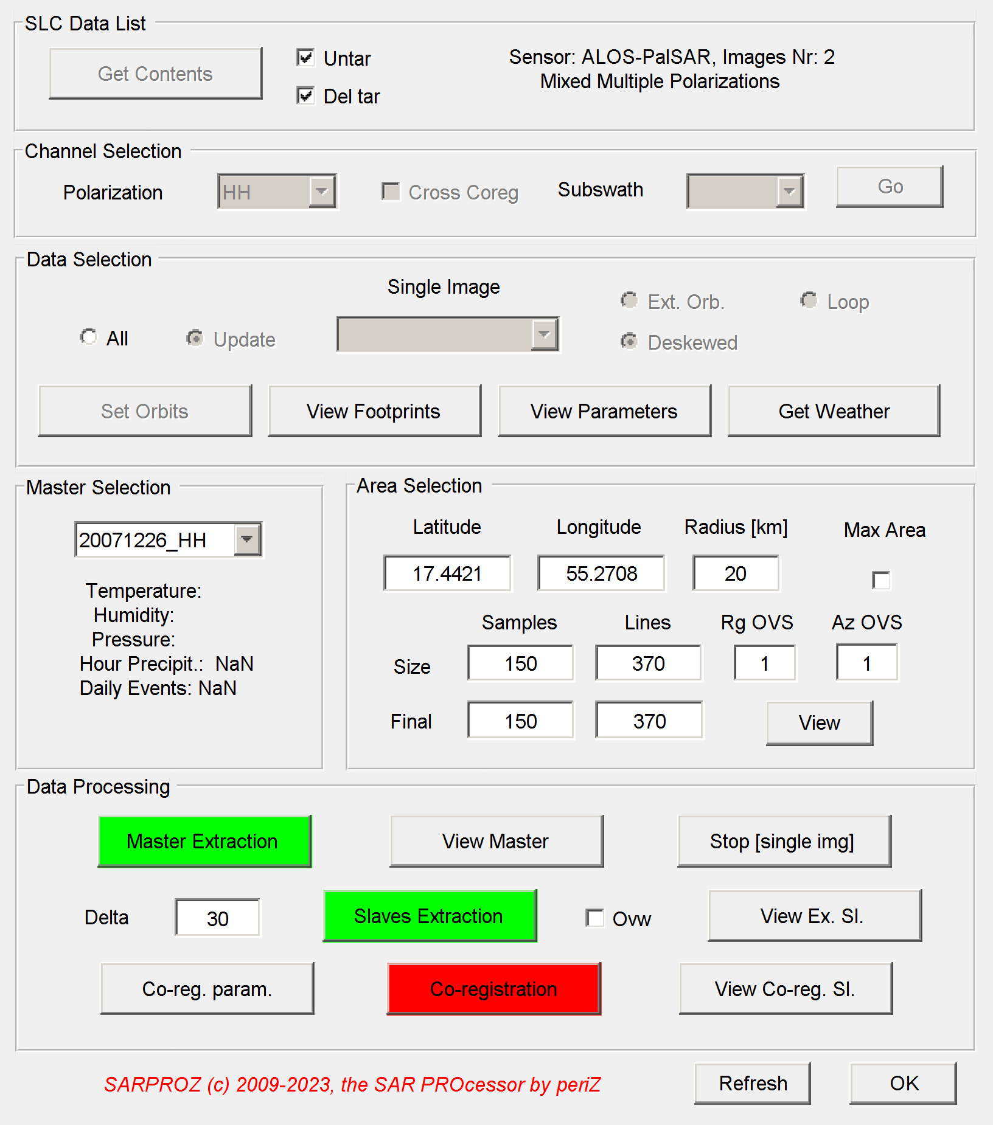Uncheck the Del tar checkbox
Screen dimensions: 993x1125
click(x=305, y=96)
